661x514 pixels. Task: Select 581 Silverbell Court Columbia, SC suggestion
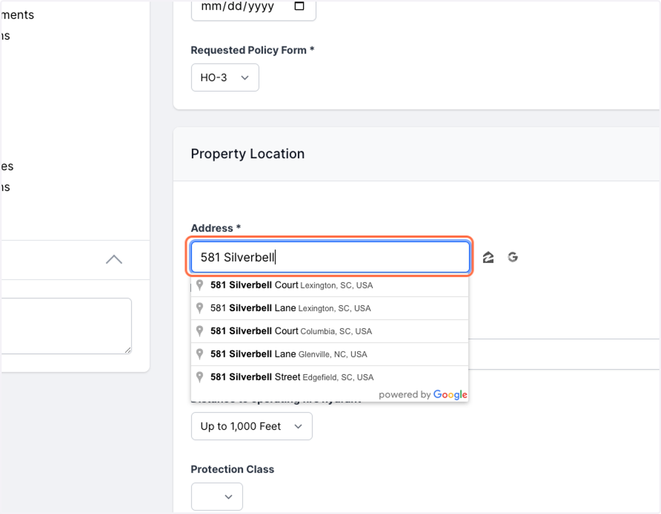coord(329,331)
